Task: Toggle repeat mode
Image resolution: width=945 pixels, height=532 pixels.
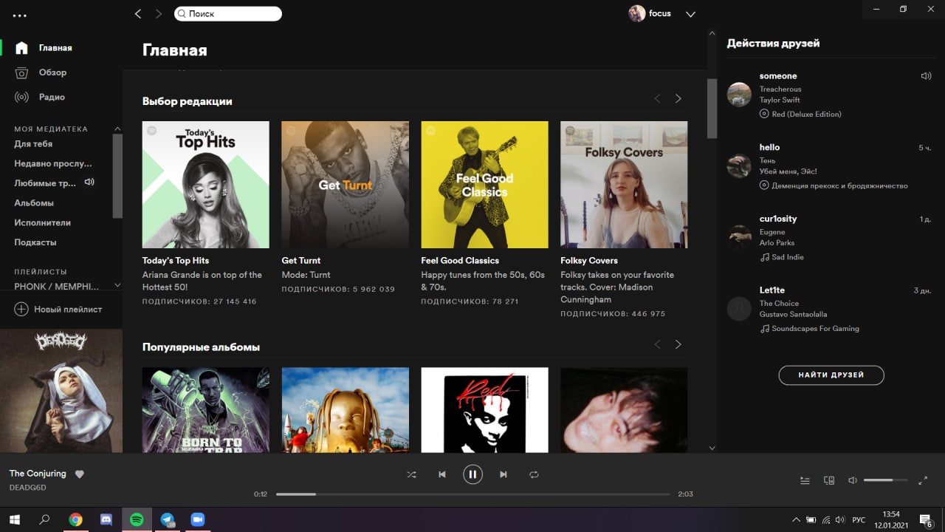Action: [534, 474]
